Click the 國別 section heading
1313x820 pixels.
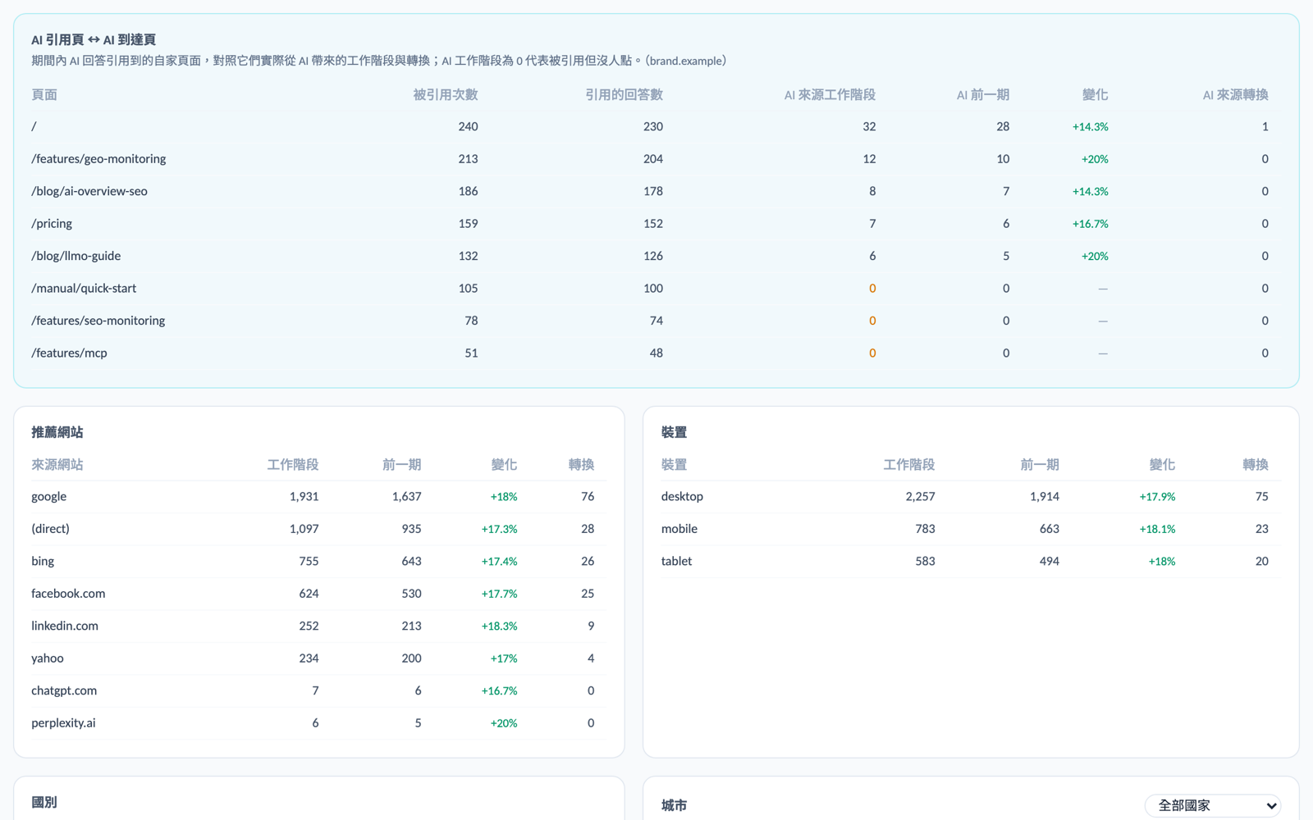coord(44,802)
